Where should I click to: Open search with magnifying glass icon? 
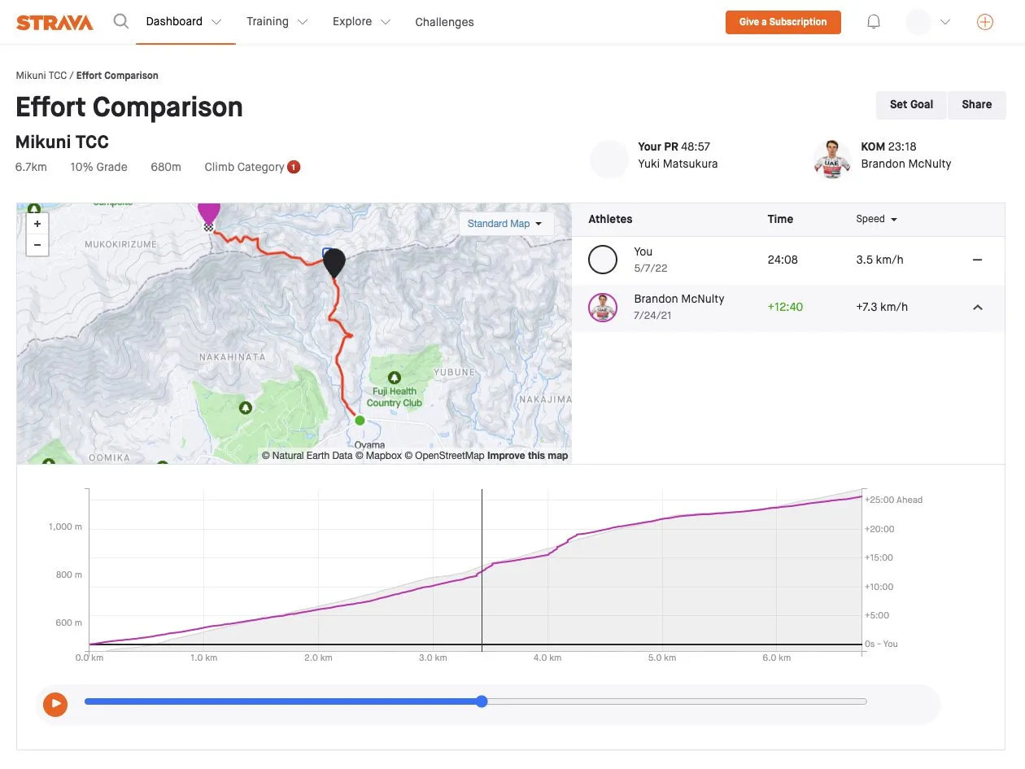point(121,22)
